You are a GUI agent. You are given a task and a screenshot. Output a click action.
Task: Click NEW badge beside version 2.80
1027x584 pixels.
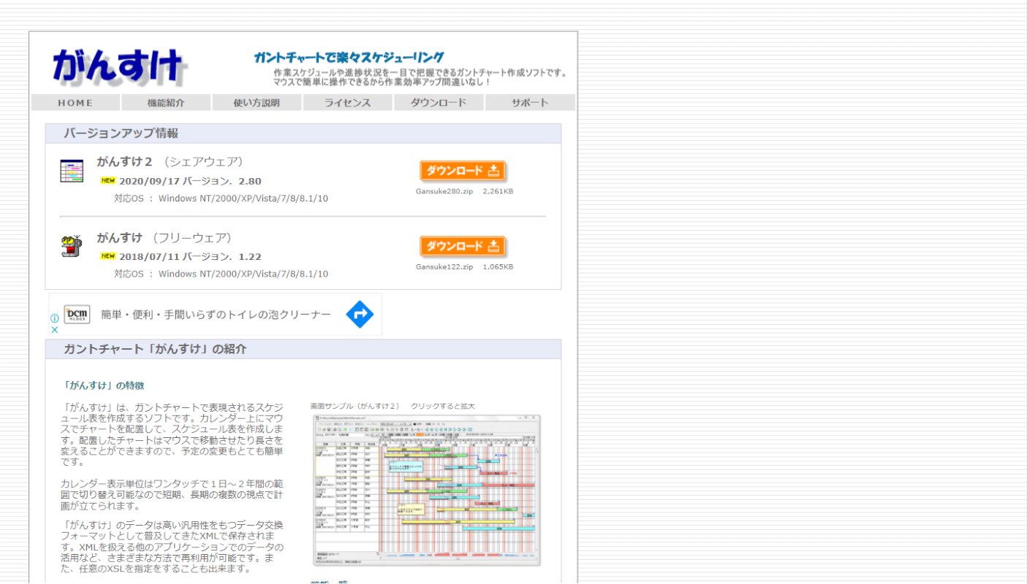[x=108, y=181]
